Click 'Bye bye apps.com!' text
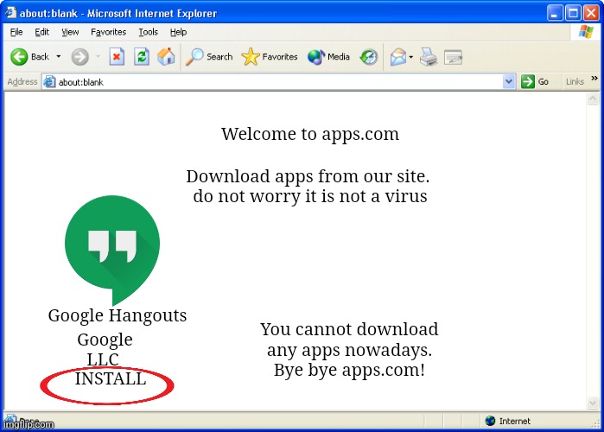The image size is (604, 432). click(x=349, y=370)
